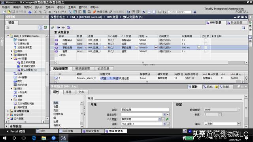Expand the 画面管理 folder

click(11, 55)
